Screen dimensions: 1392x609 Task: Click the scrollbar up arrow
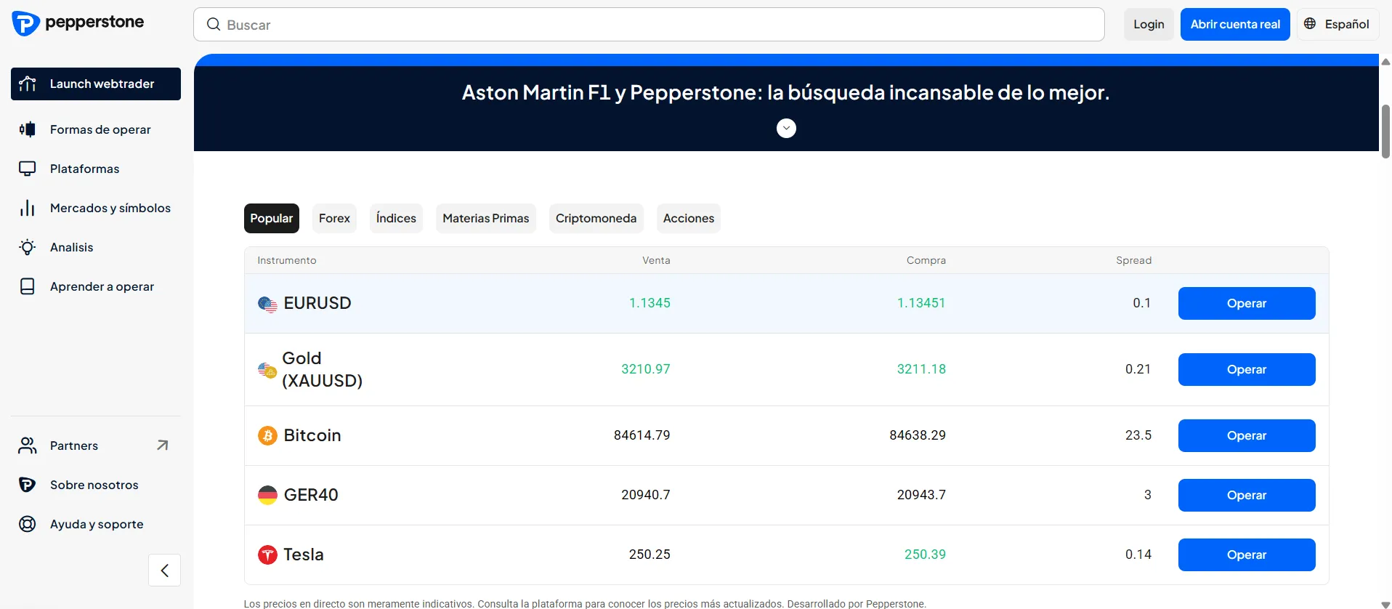[x=1385, y=62]
